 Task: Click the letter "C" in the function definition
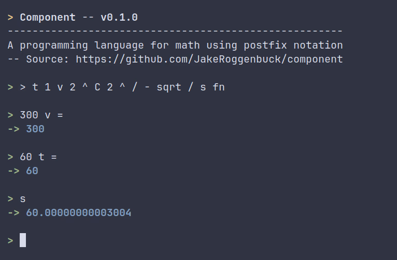click(97, 87)
